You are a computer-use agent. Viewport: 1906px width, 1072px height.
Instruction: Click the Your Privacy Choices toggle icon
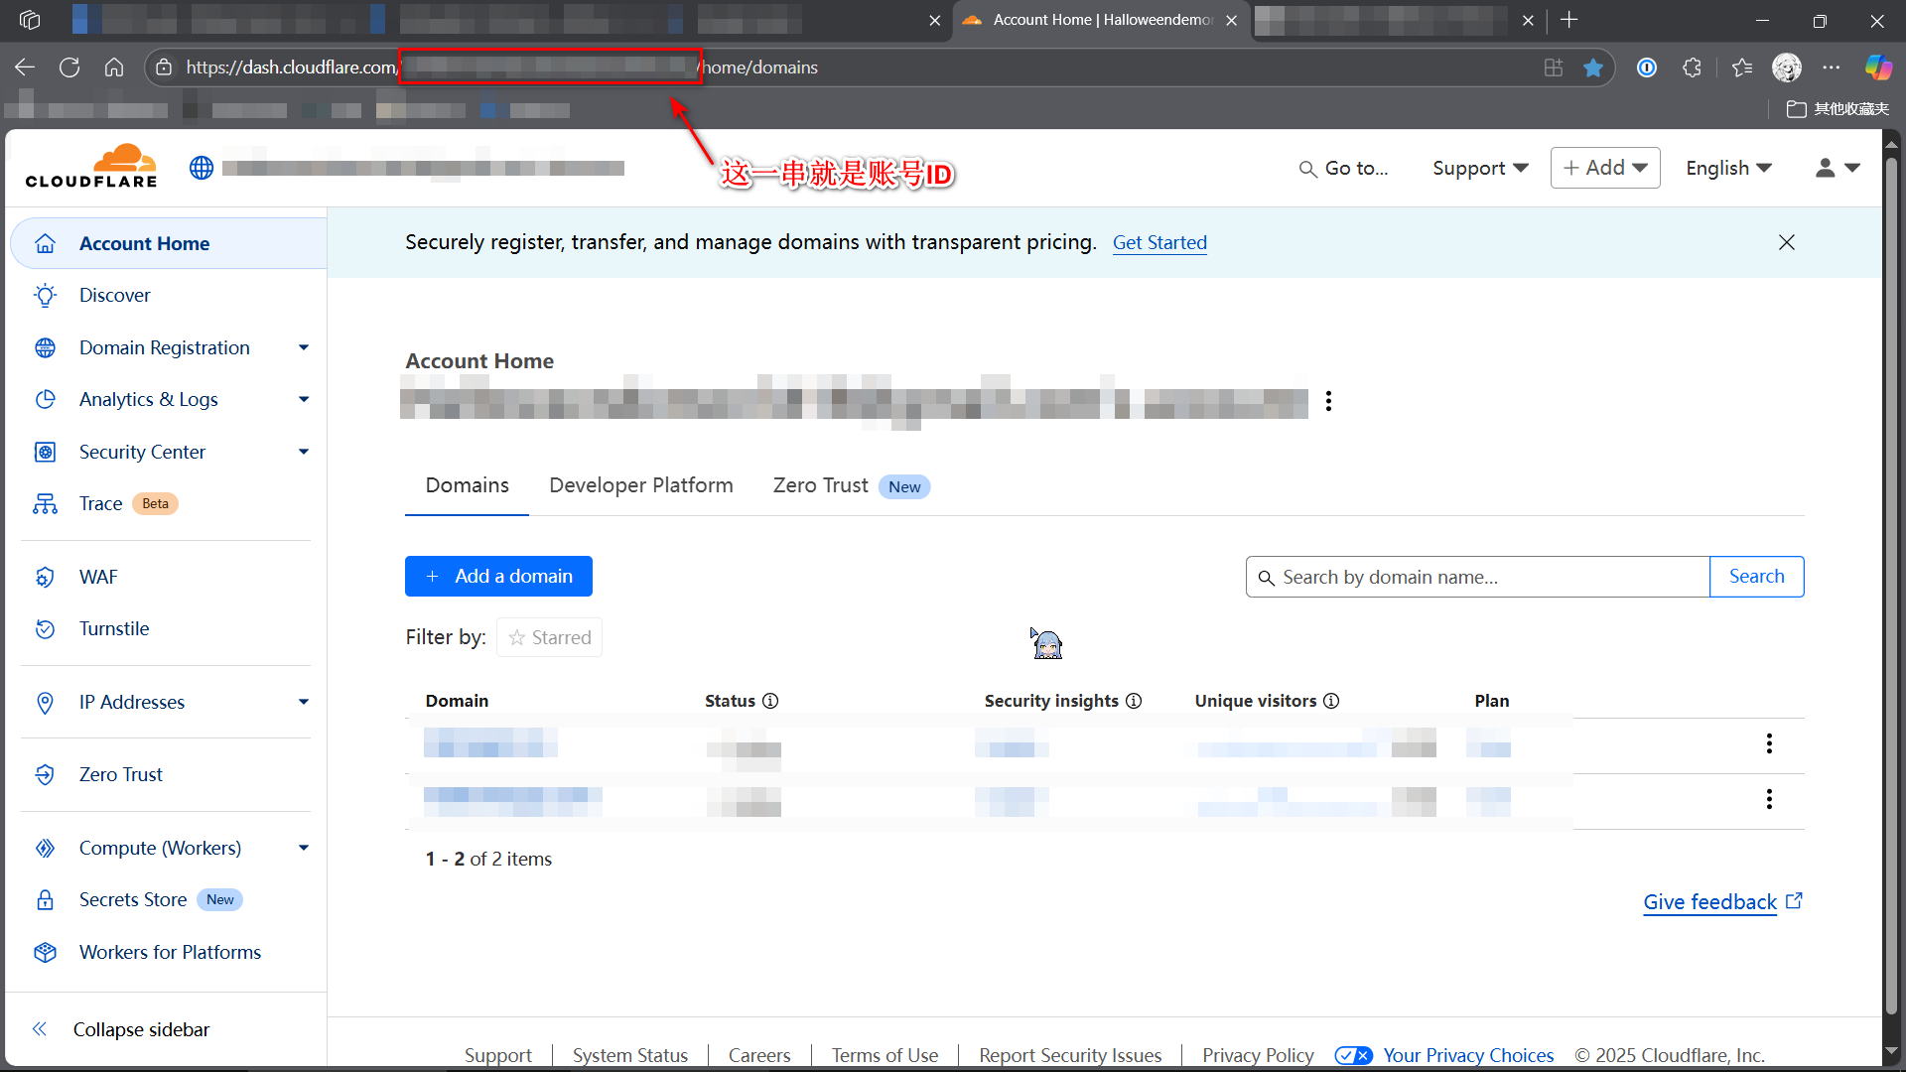coord(1353,1055)
